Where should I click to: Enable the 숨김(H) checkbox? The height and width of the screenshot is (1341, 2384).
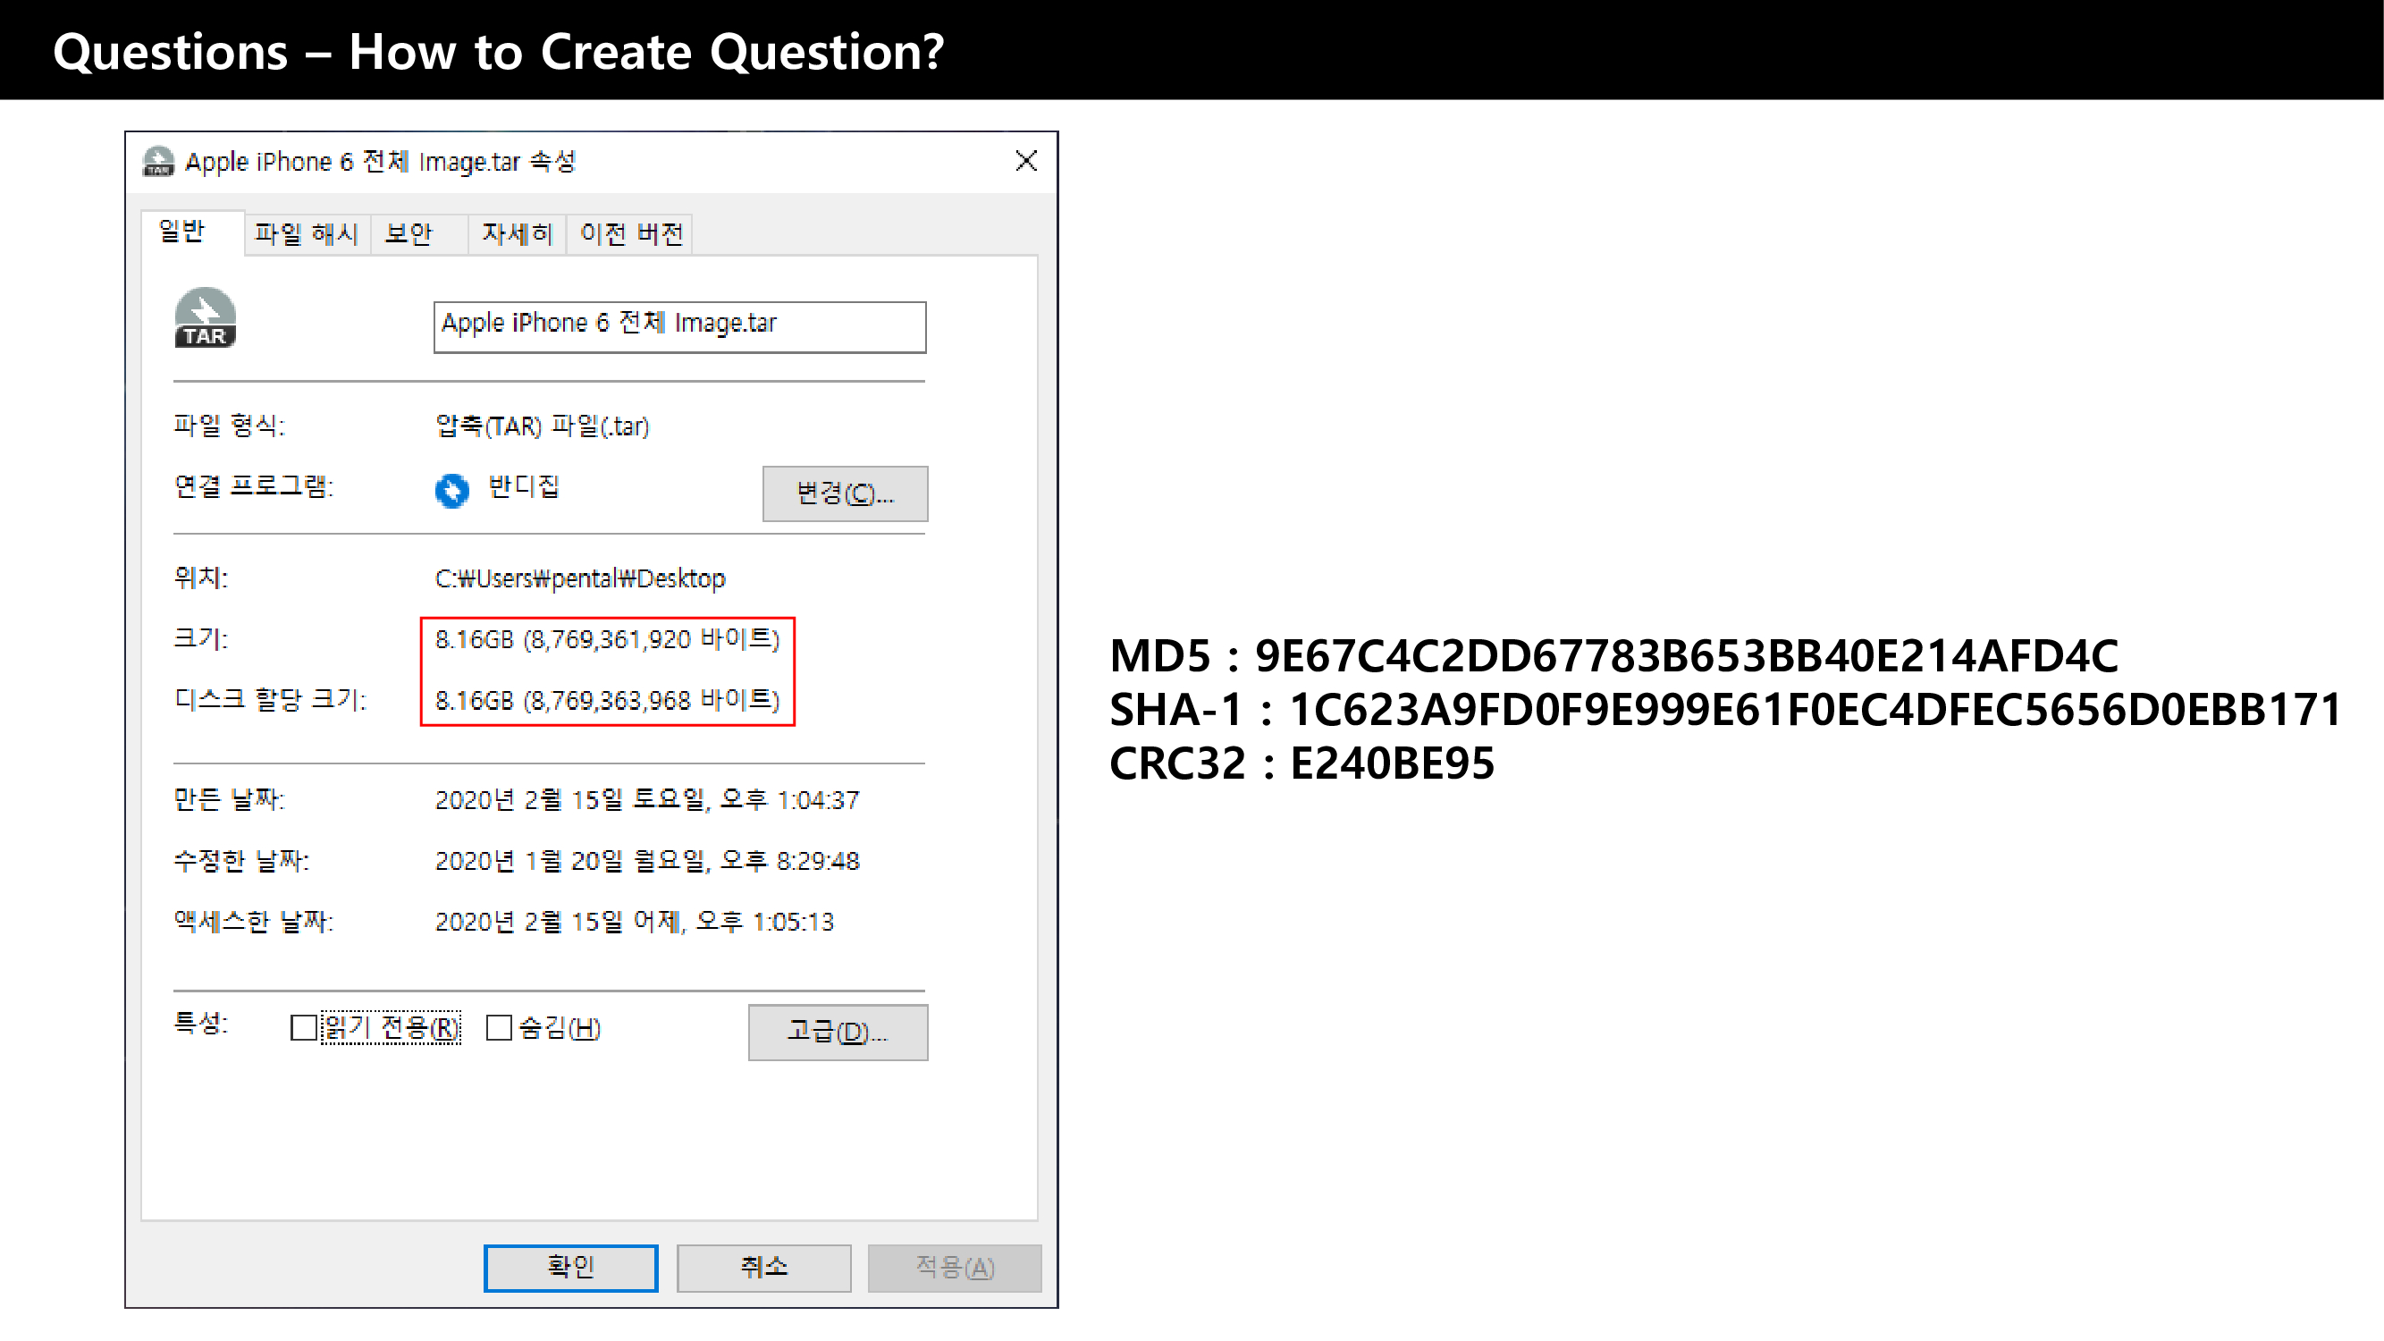[499, 1028]
